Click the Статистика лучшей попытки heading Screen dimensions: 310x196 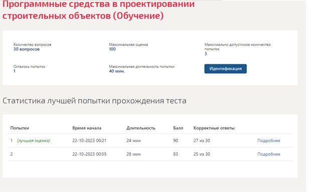coord(94,101)
